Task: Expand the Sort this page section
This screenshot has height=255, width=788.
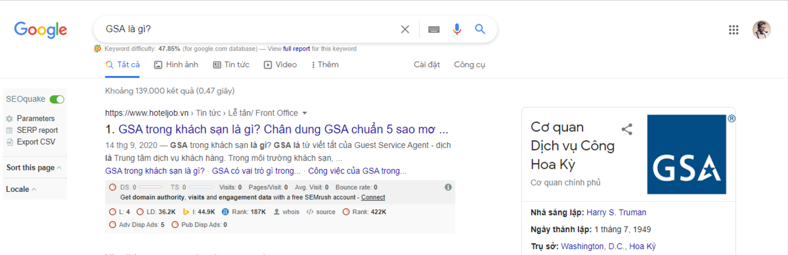Action: click(x=34, y=168)
